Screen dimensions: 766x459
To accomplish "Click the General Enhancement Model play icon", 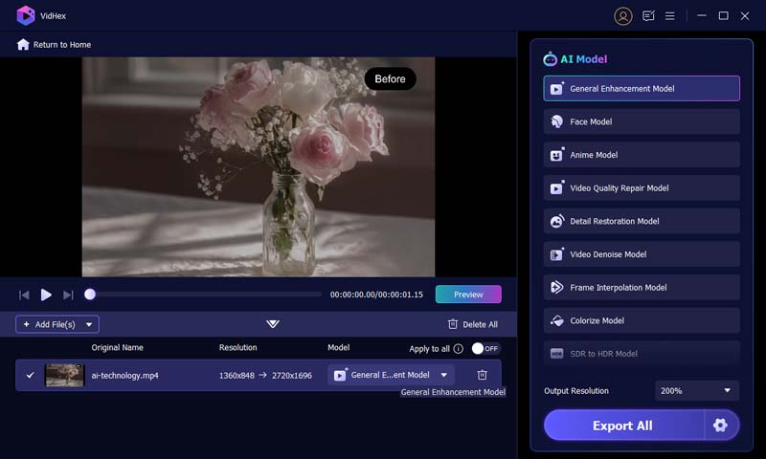I will pos(557,88).
